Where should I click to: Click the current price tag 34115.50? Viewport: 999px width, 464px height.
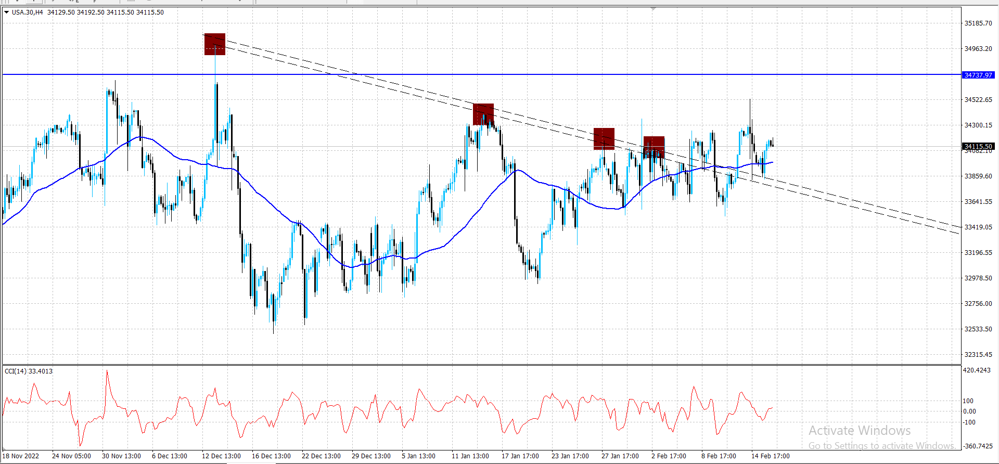(978, 146)
